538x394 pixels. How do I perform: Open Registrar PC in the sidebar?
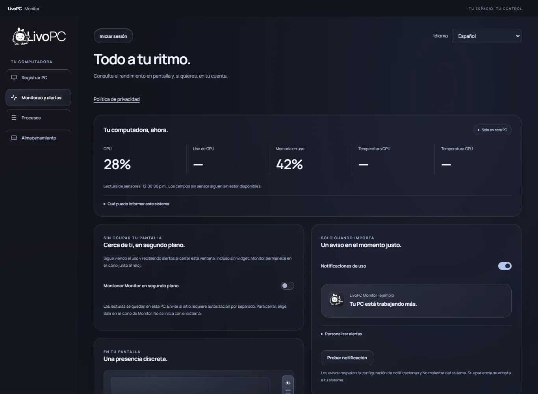pyautogui.click(x=38, y=78)
